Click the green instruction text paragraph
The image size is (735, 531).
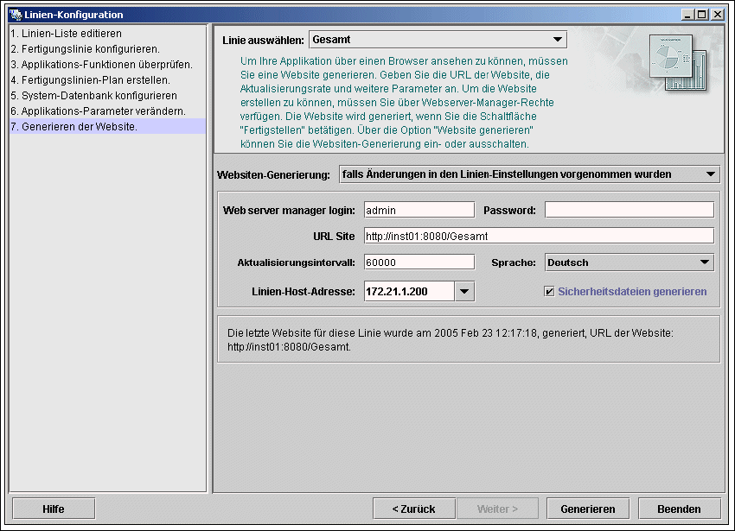click(404, 103)
